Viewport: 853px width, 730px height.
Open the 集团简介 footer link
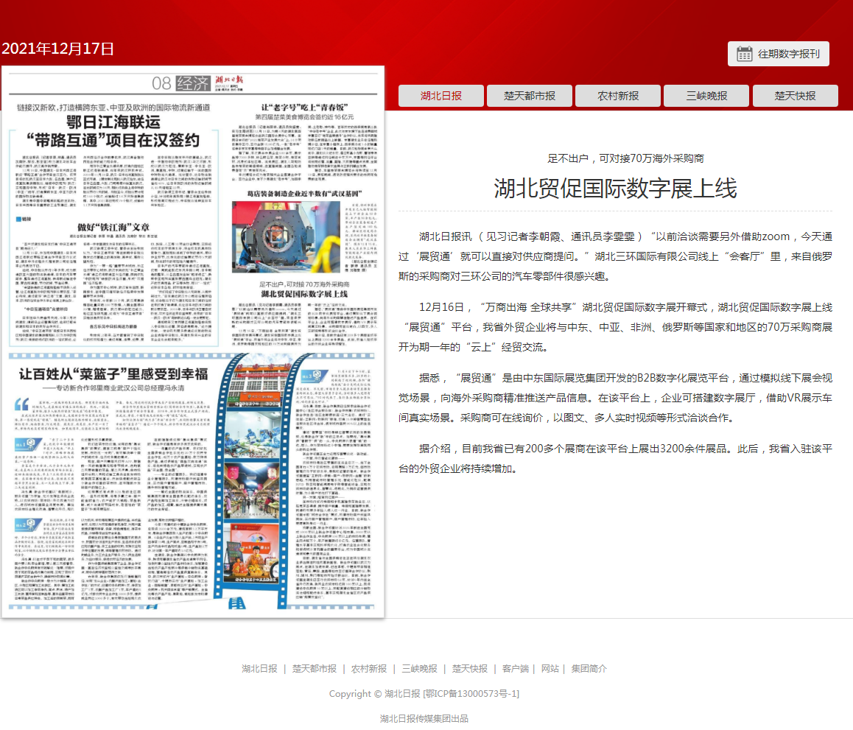click(x=589, y=669)
